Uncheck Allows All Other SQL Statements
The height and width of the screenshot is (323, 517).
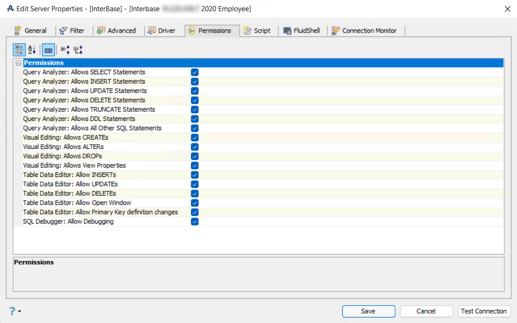195,128
